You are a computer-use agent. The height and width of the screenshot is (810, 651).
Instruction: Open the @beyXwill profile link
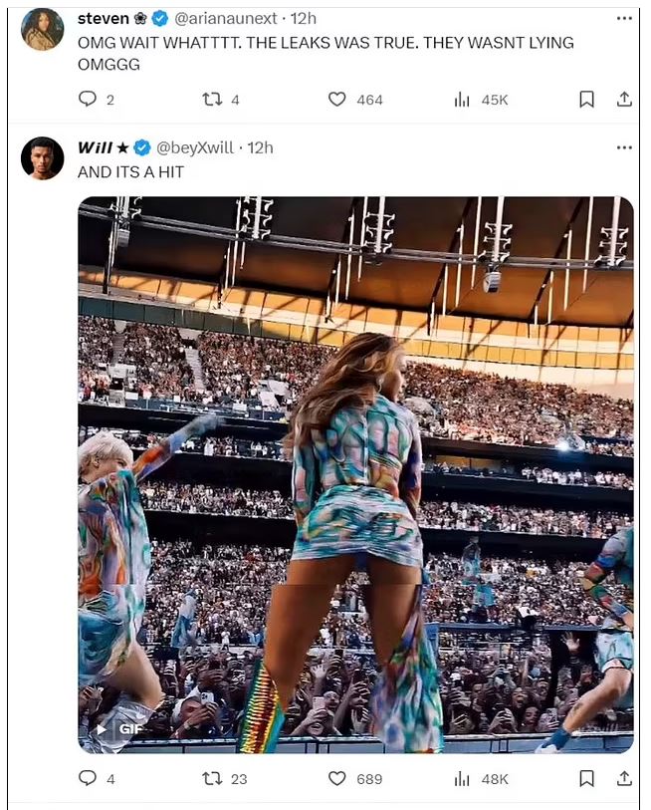195,147
